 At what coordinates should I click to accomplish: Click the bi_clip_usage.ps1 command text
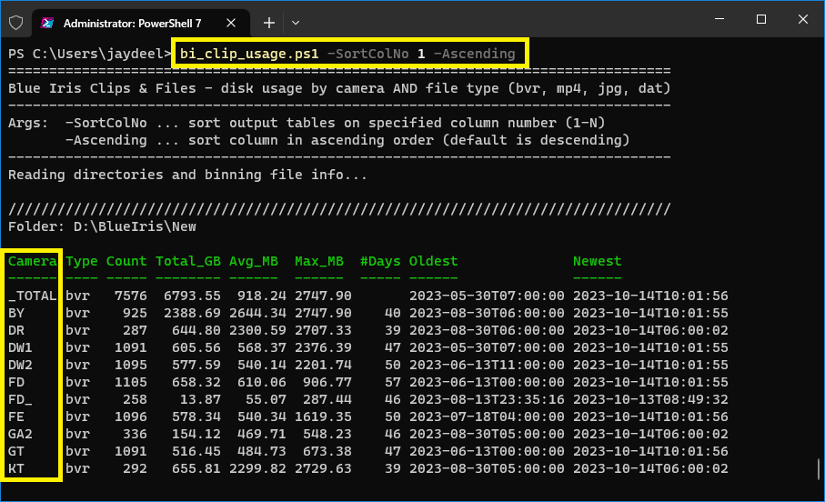(x=249, y=54)
